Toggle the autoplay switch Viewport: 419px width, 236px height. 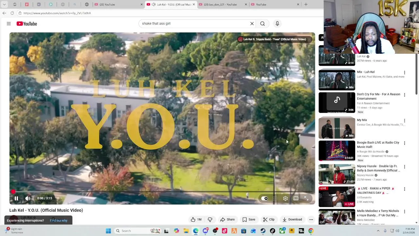264,198
